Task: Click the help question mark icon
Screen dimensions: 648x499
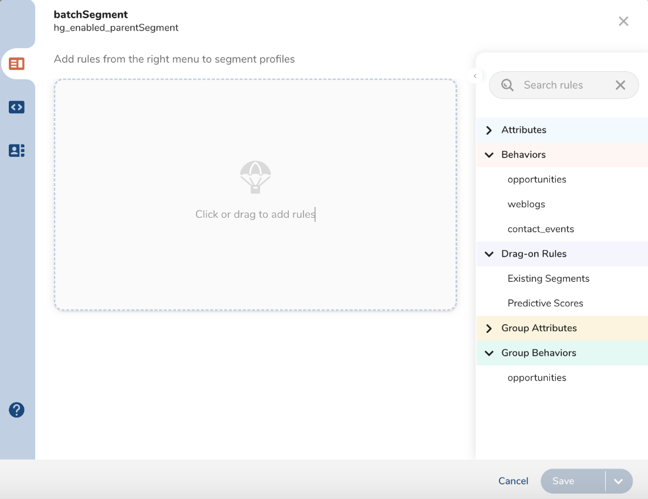Action: point(16,410)
